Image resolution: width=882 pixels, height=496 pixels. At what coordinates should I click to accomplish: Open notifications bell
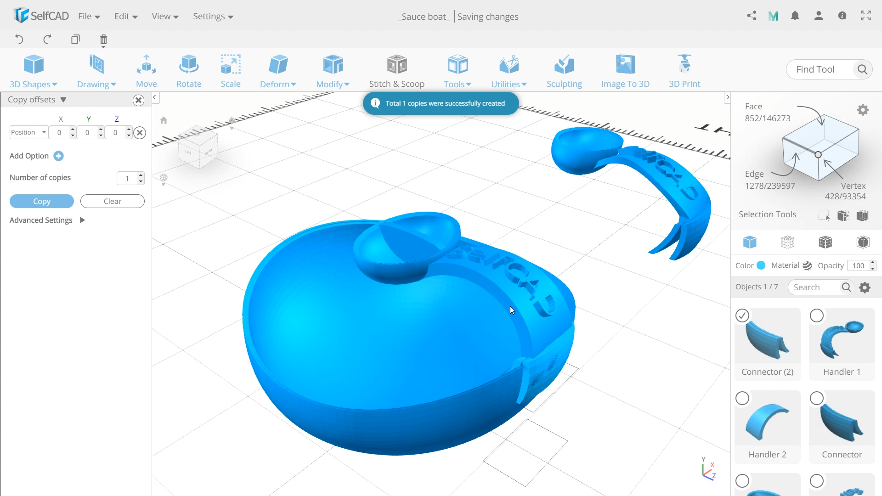pyautogui.click(x=795, y=16)
